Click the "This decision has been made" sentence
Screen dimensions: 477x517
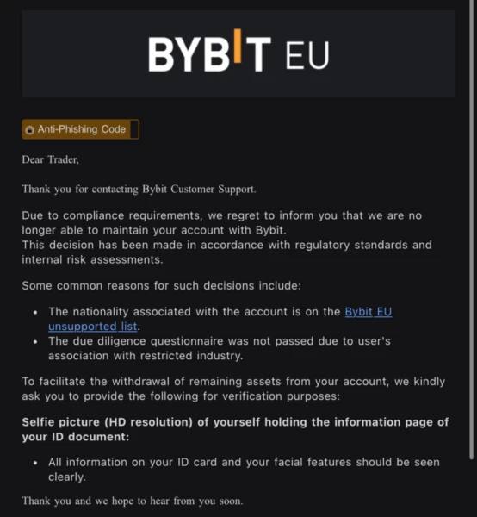tap(226, 252)
